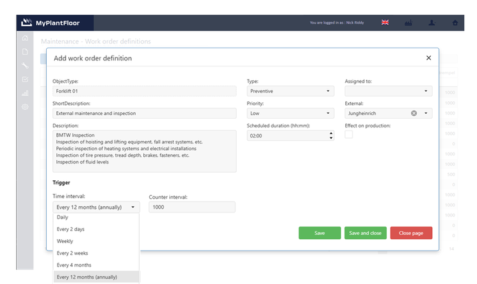Select Every 2 days option
The height and width of the screenshot is (284, 477).
click(x=96, y=229)
